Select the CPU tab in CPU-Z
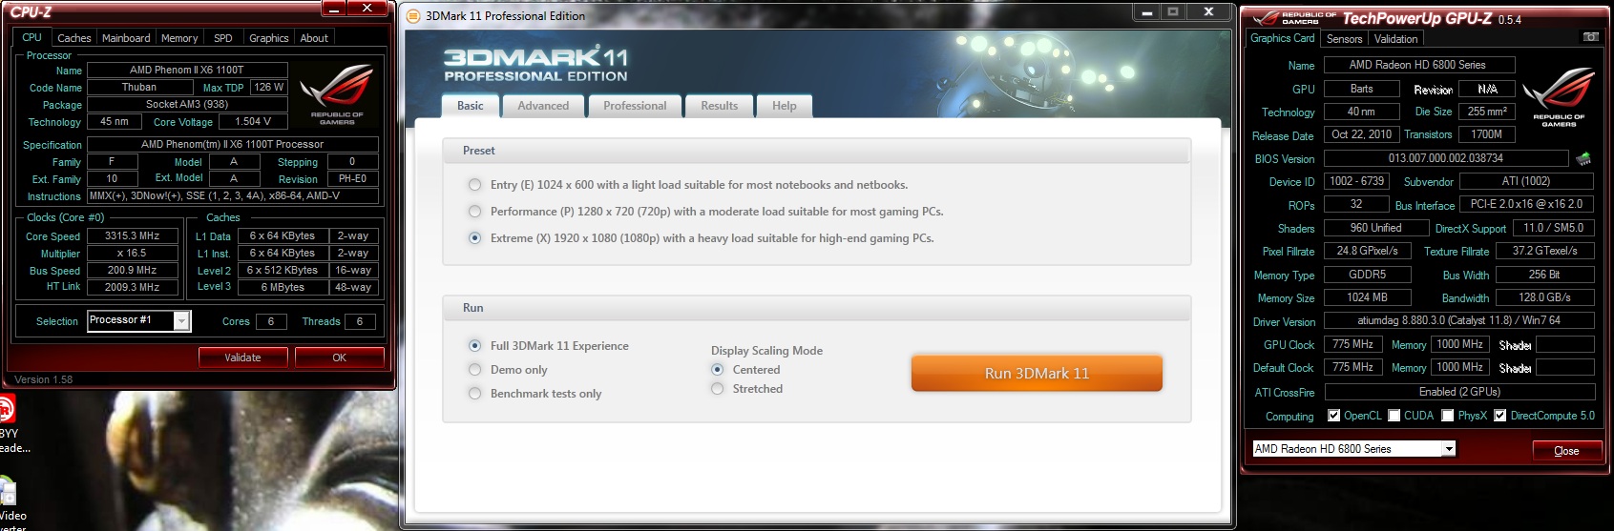The height and width of the screenshot is (531, 1614). click(x=31, y=37)
